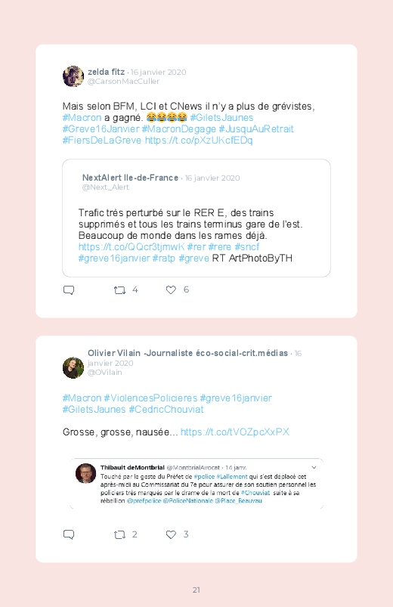393x607 pixels.
Task: Retweet the zelda fitz tweet
Action: coord(119,290)
